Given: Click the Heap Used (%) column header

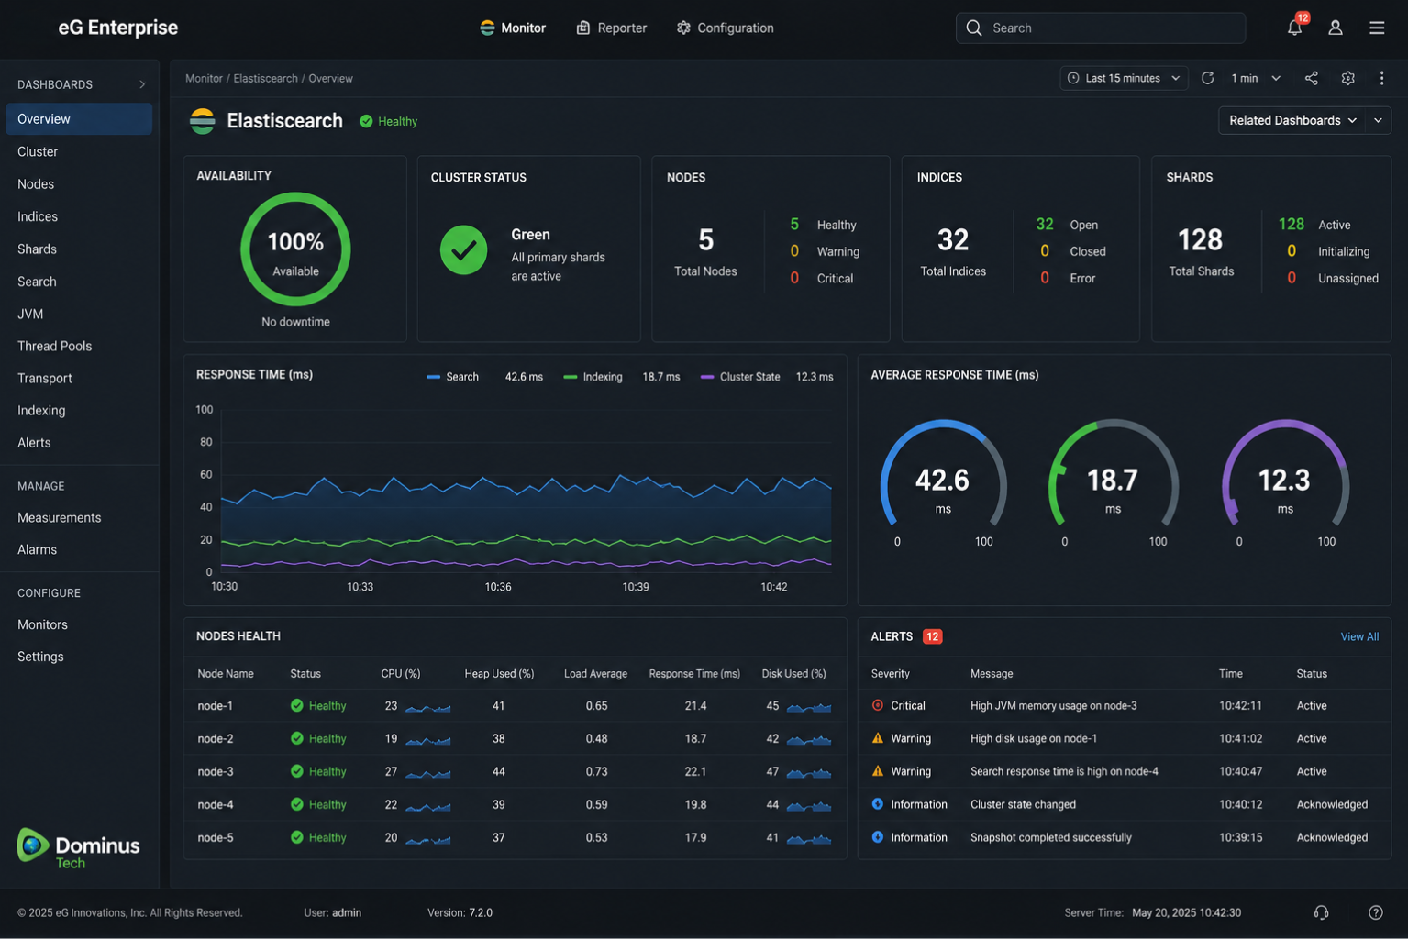Looking at the screenshot, I should (499, 673).
